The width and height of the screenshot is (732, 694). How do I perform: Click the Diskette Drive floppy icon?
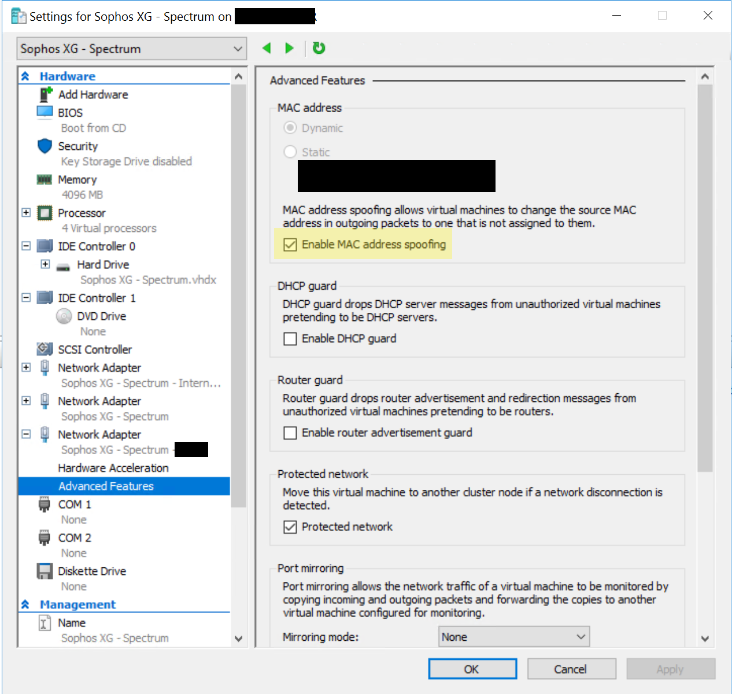[x=45, y=571]
